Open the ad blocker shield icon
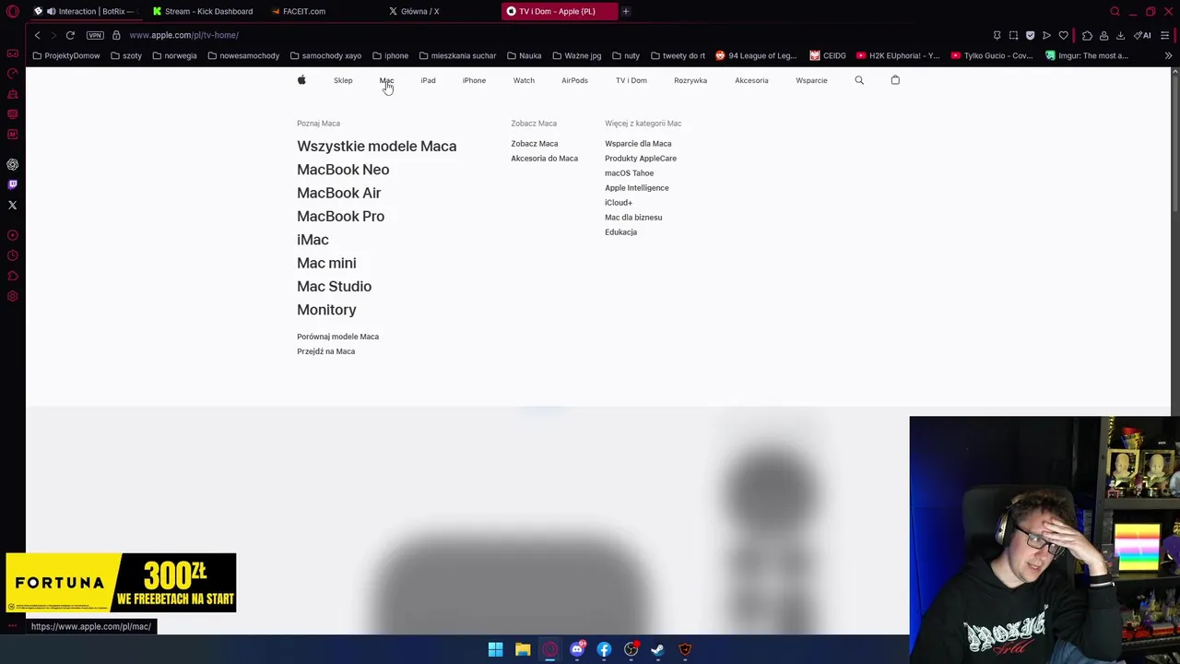 click(1030, 35)
